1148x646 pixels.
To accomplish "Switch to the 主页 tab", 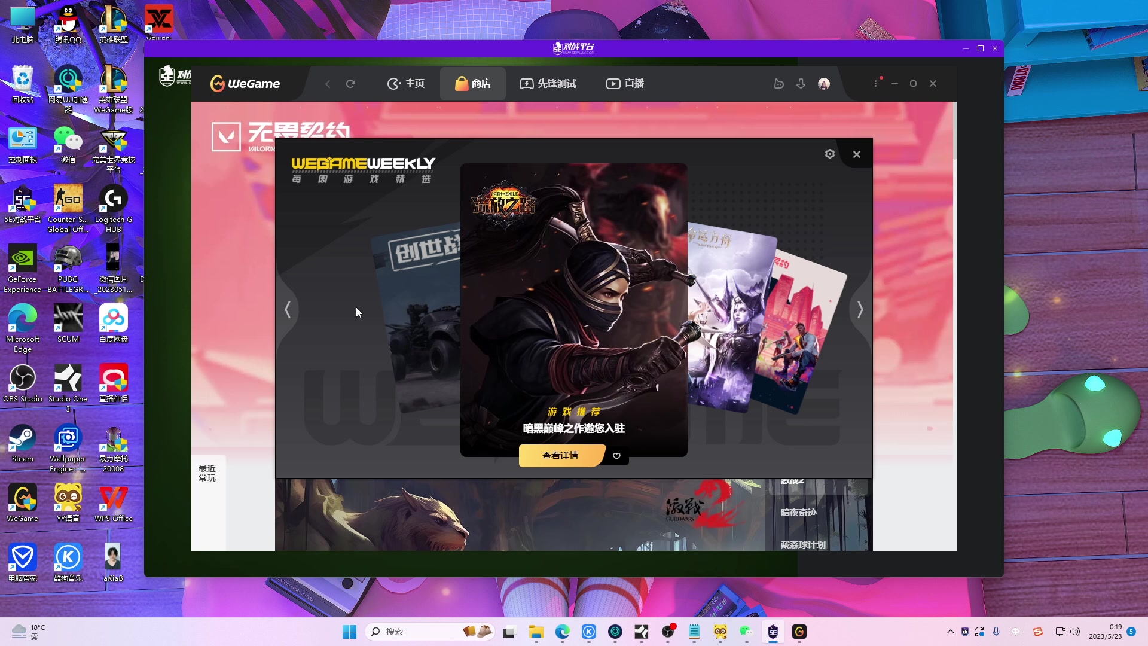I will pos(406,84).
